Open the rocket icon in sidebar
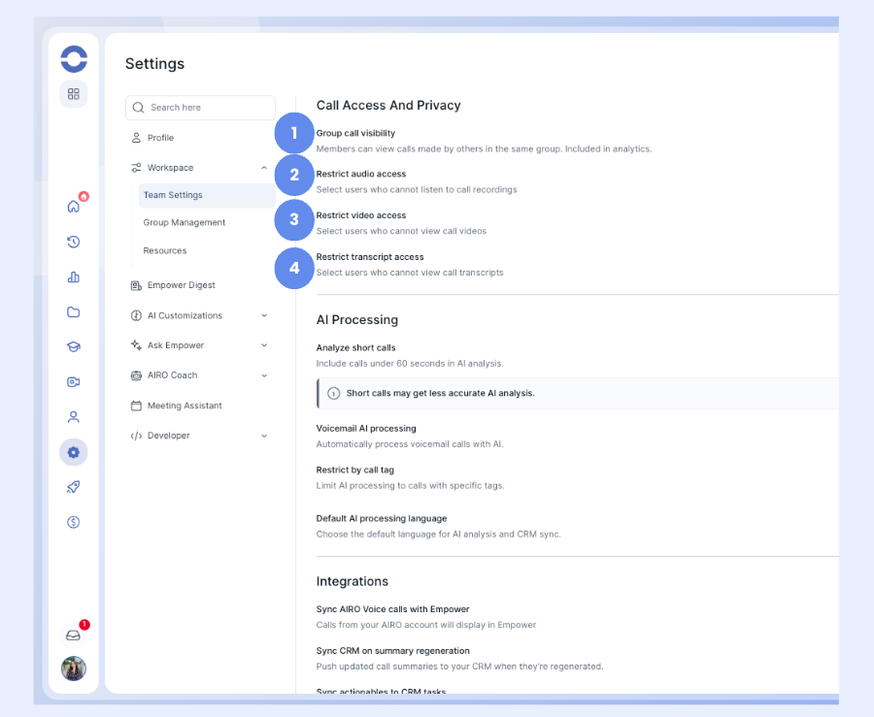 tap(74, 487)
